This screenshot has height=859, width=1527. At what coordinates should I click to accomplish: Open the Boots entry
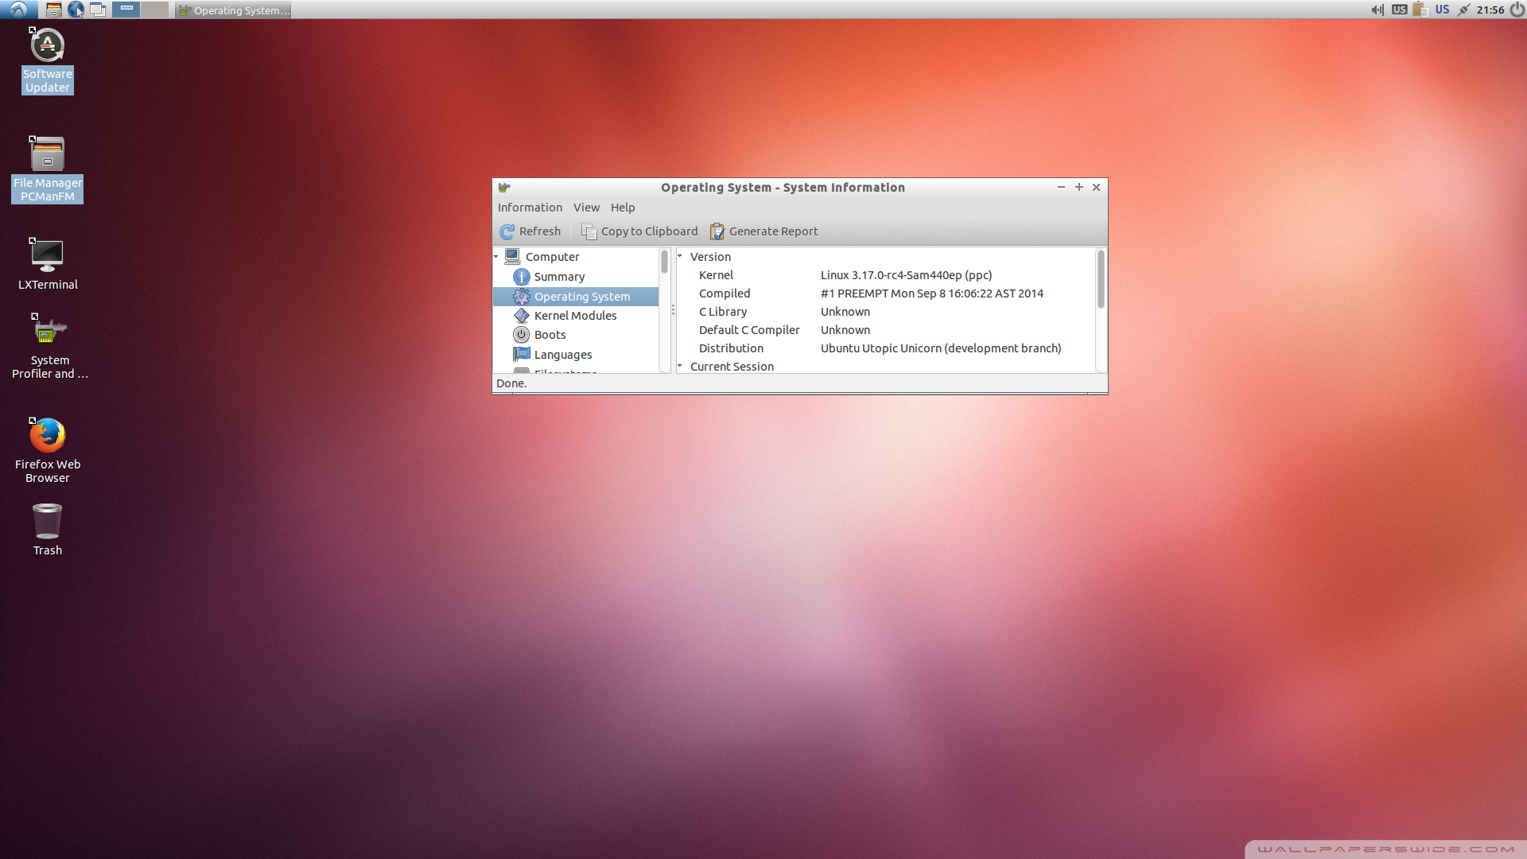click(x=550, y=335)
